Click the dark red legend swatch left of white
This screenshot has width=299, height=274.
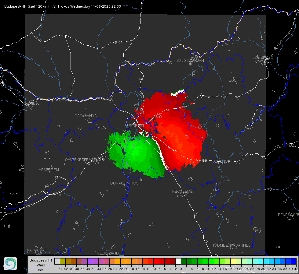tap(173, 261)
